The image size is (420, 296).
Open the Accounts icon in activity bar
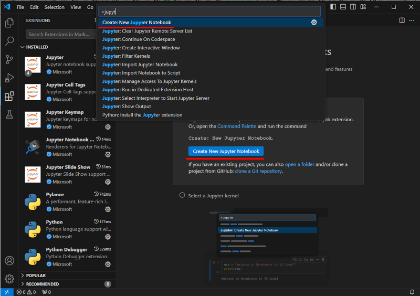9,261
